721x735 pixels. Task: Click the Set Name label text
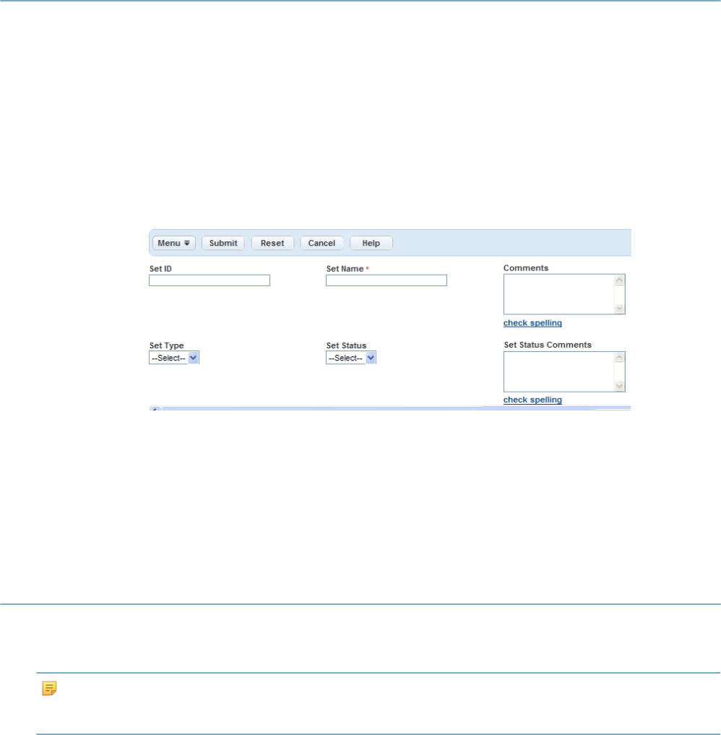pyautogui.click(x=345, y=269)
